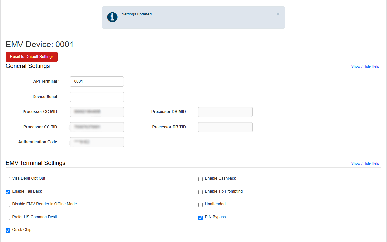
Task: Click the Processor CC TID field
Action: [97, 127]
